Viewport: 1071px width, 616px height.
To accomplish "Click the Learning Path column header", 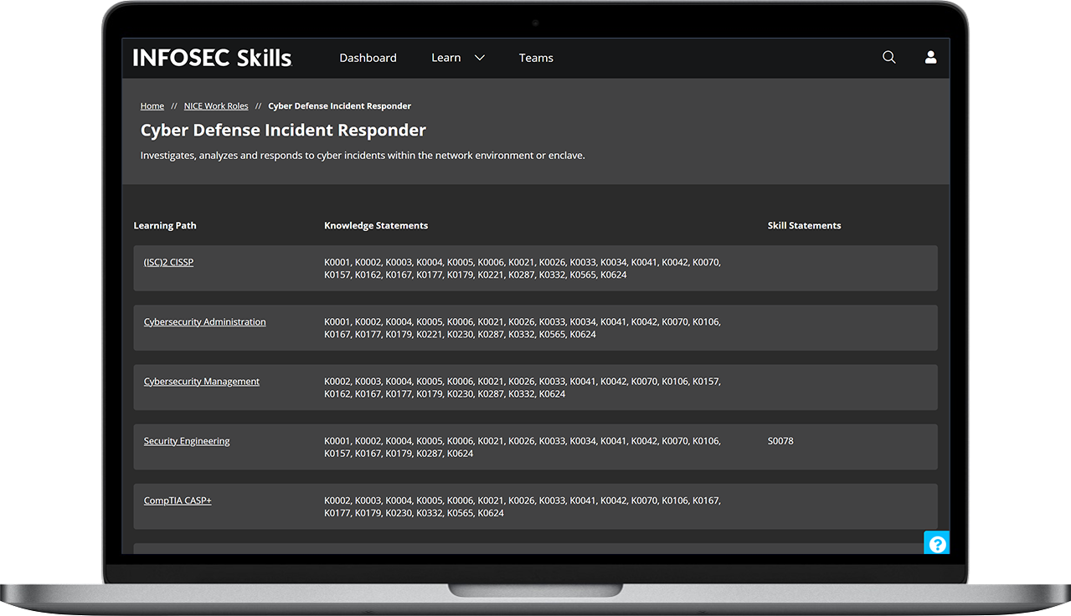I will coord(164,225).
